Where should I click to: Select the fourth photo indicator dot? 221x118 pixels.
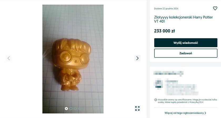(80, 109)
